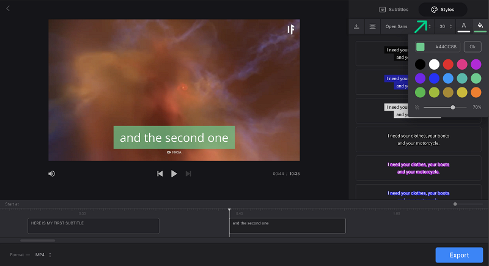Click the 10:35 total duration text
This screenshot has width=489, height=266.
pos(295,174)
